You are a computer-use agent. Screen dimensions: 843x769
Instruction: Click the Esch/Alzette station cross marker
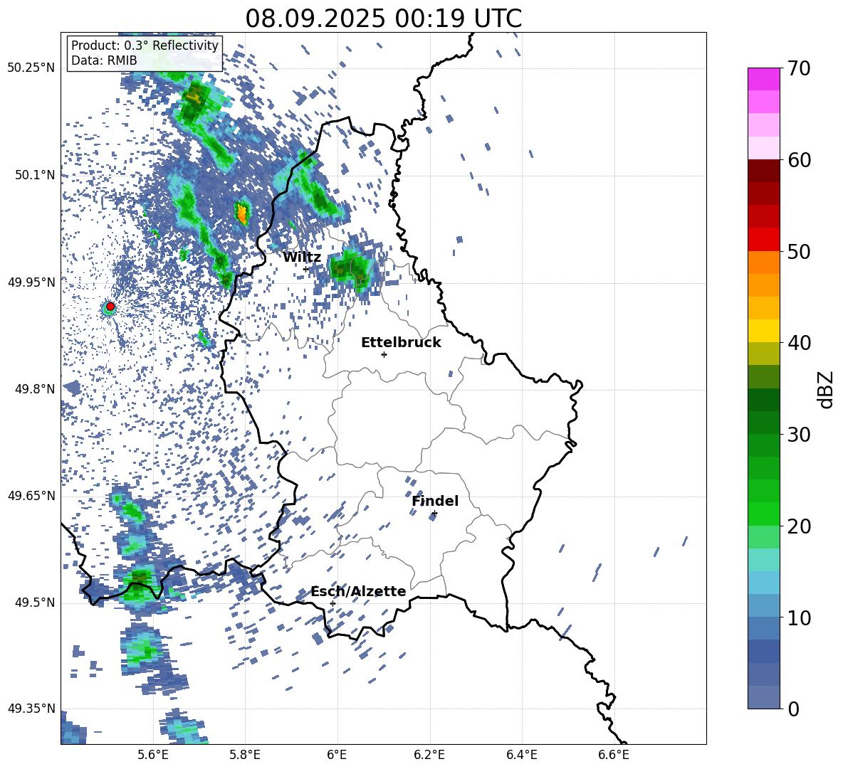333,603
